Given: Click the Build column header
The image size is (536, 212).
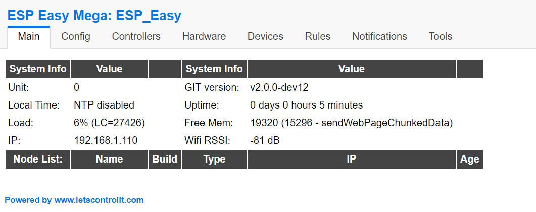Looking at the screenshot, I should tap(164, 159).
